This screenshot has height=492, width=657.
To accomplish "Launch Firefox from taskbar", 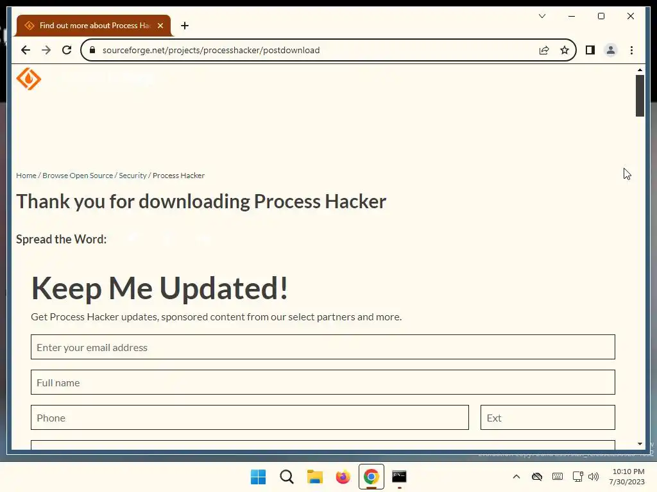I will [x=343, y=477].
